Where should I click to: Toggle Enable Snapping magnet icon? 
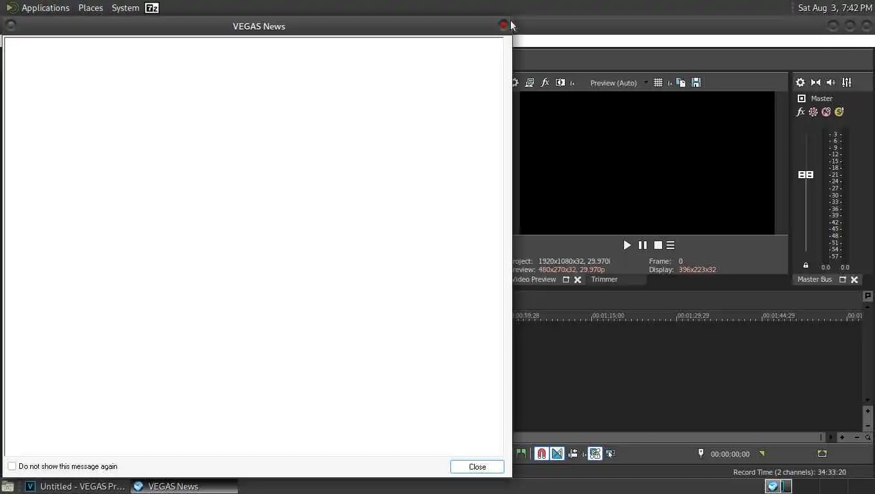(x=542, y=453)
